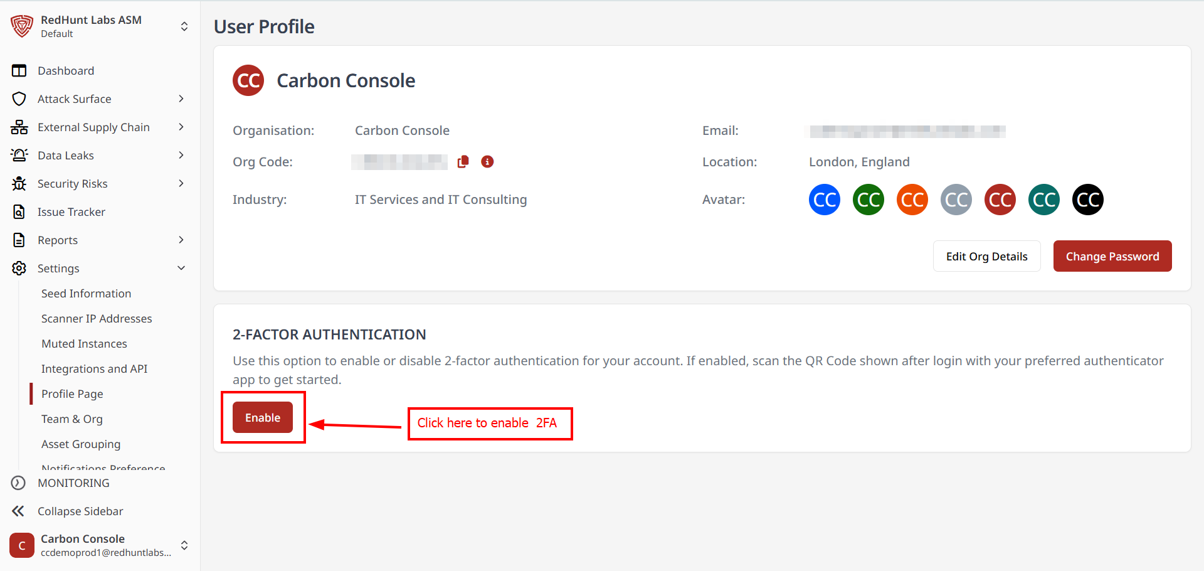Click the Collapse Sidebar double-chevron icon
Screen dimensions: 1204x571
(x=19, y=511)
